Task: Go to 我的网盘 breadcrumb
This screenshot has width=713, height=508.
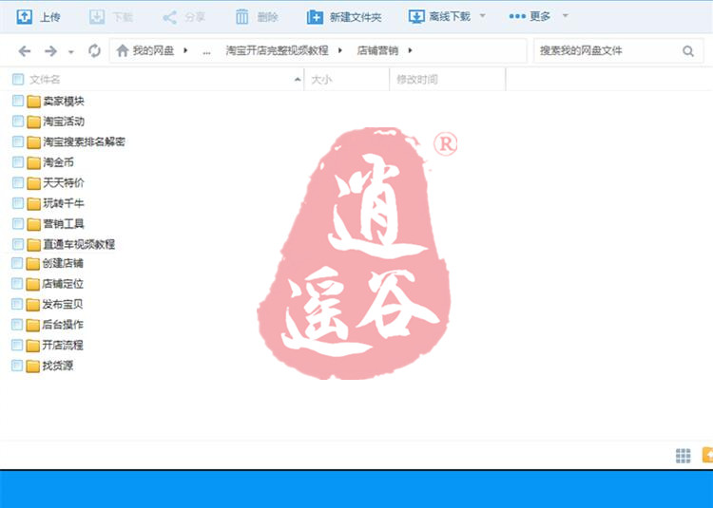Action: [x=153, y=50]
